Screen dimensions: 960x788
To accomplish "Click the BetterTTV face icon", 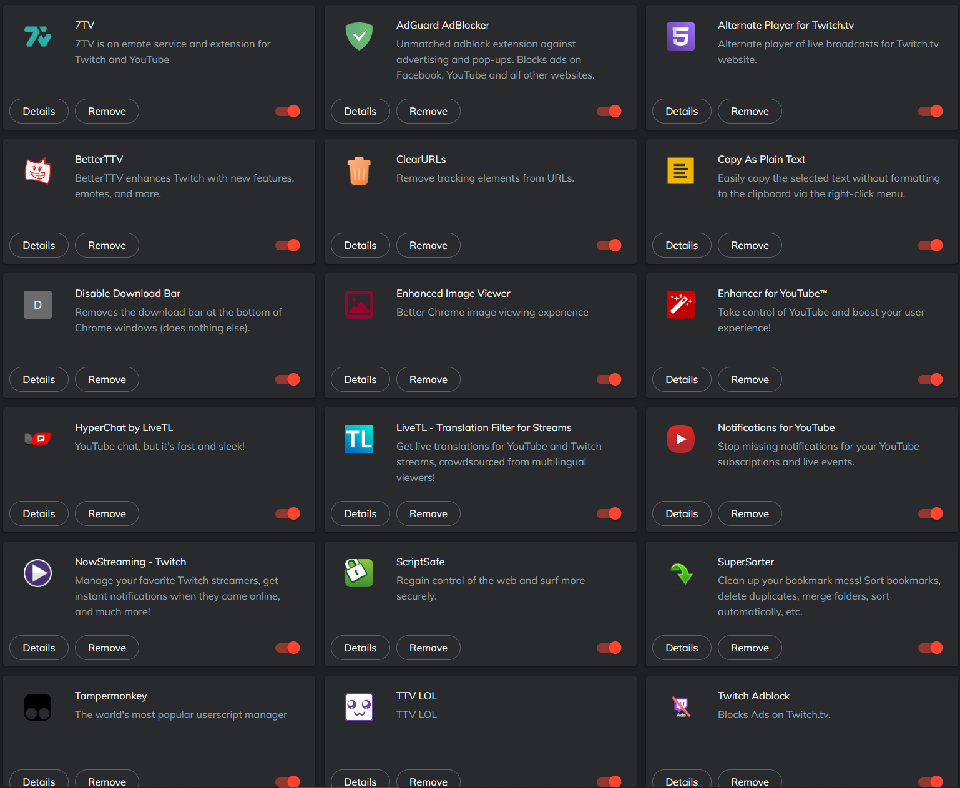I will pos(38,171).
